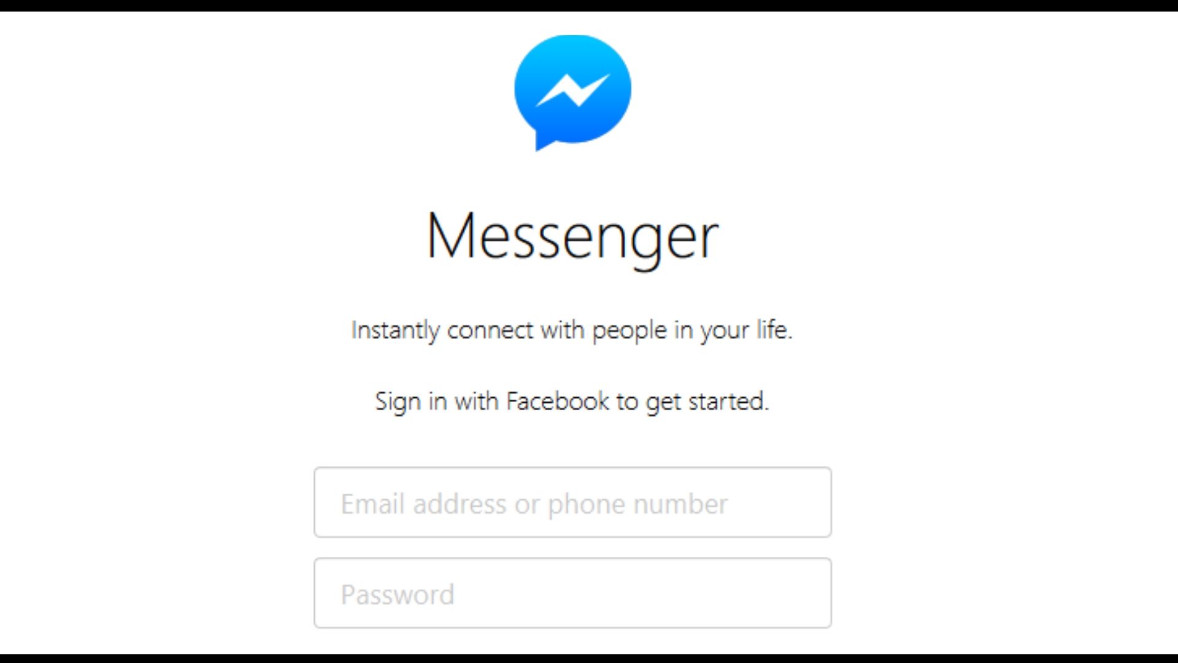The width and height of the screenshot is (1178, 663).
Task: Click the blue Messenger chat bubble icon
Action: pyautogui.click(x=572, y=91)
